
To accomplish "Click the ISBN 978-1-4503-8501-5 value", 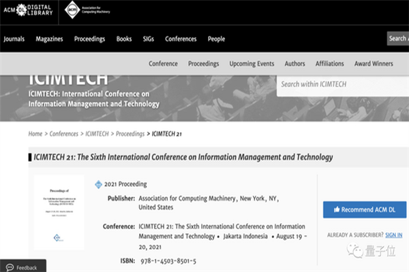I will click(168, 261).
